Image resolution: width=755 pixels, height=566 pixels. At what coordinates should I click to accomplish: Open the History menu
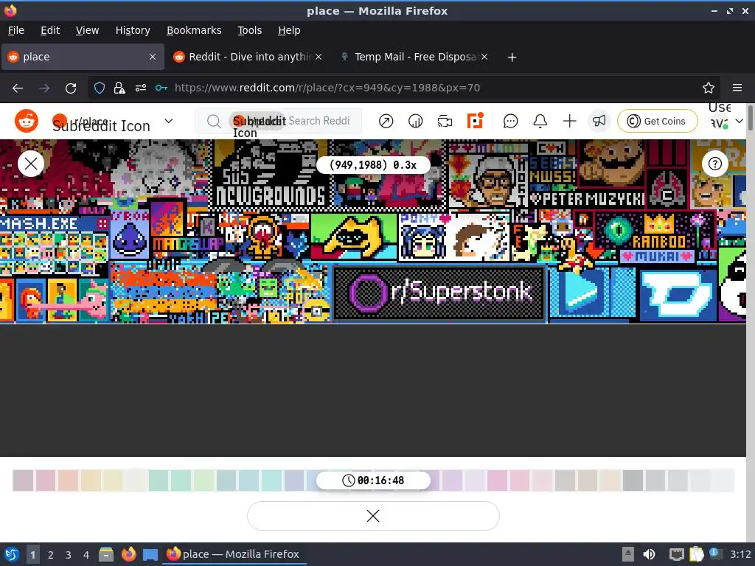[133, 30]
